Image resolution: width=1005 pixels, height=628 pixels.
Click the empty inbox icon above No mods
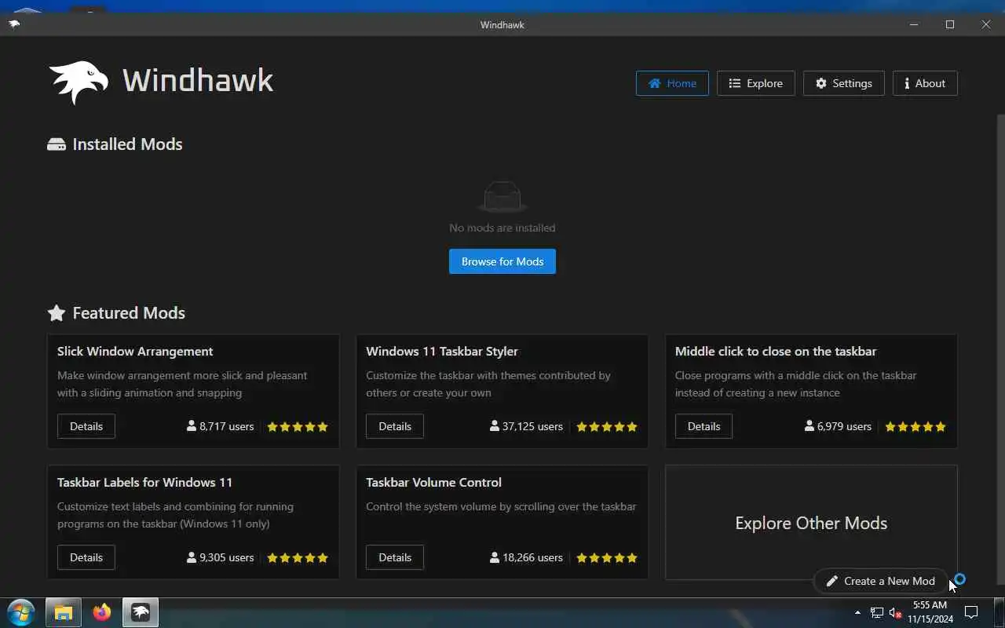pos(502,197)
